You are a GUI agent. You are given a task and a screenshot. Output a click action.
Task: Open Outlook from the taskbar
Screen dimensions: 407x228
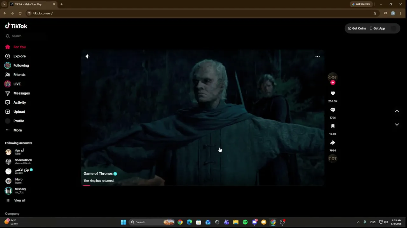(x=208, y=222)
